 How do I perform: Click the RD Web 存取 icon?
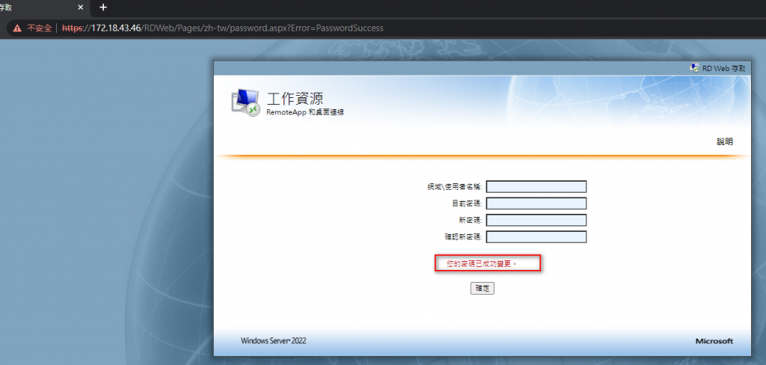[x=694, y=67]
